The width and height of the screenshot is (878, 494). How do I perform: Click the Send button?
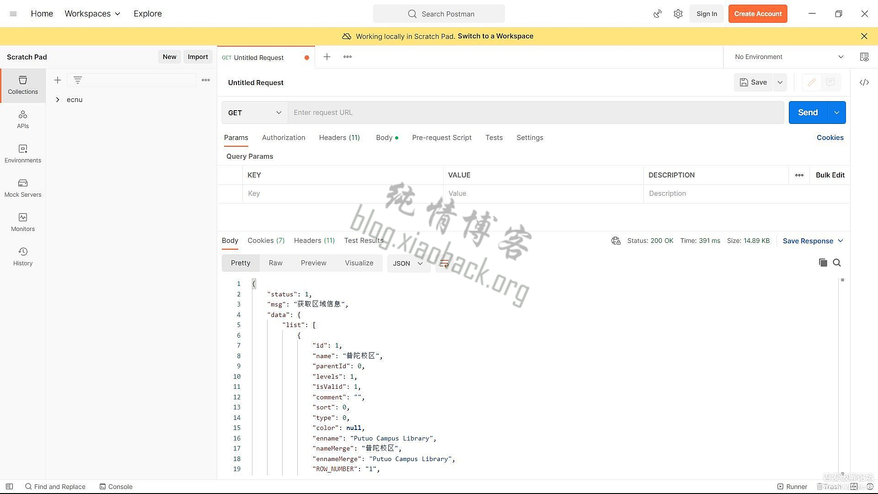(x=808, y=113)
